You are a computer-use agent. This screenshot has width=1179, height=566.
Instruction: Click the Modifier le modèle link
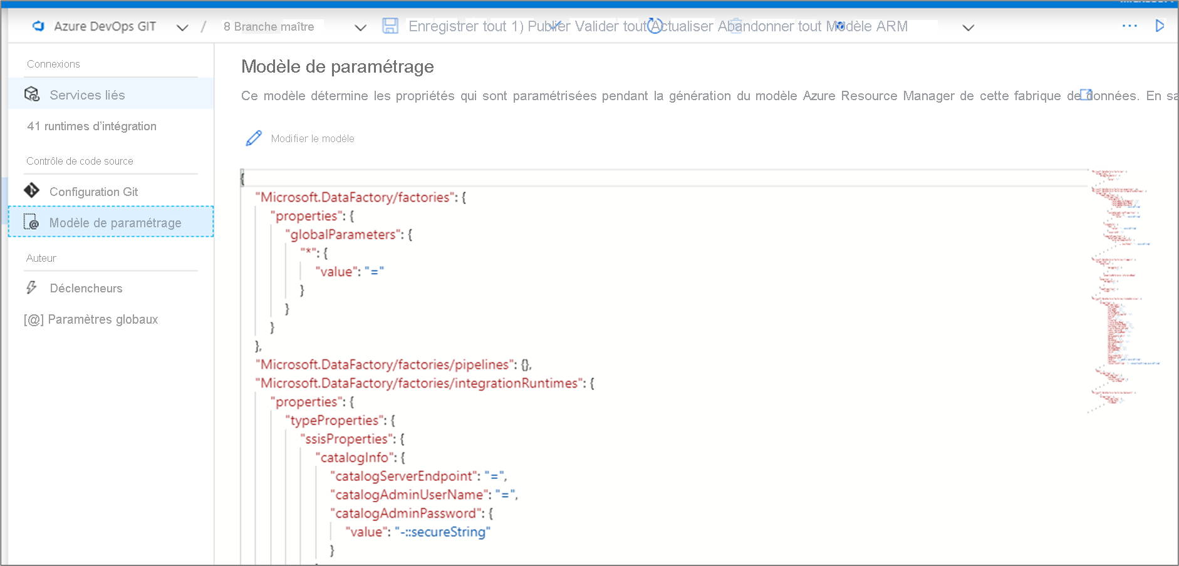[313, 138]
